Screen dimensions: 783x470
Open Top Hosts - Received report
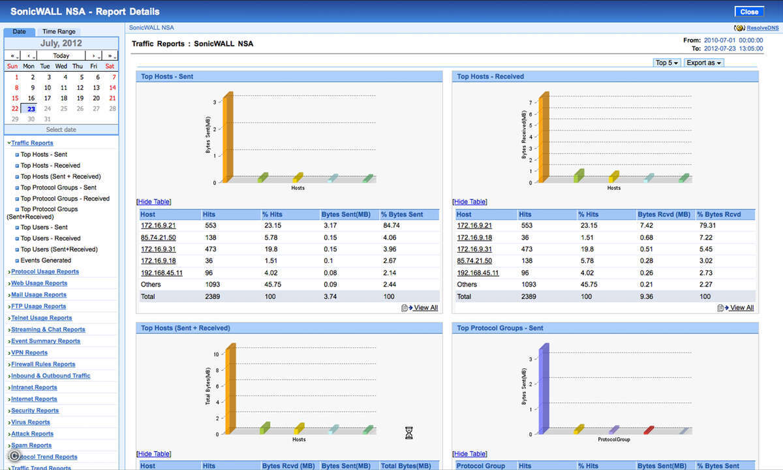50,166
